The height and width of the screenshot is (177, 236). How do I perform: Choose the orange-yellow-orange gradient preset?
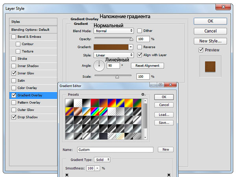(129, 103)
